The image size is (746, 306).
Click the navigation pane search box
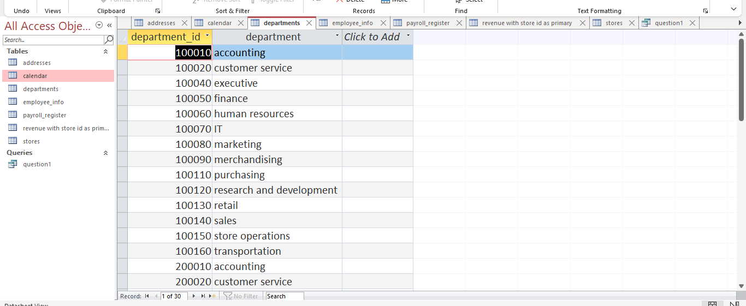(53, 40)
